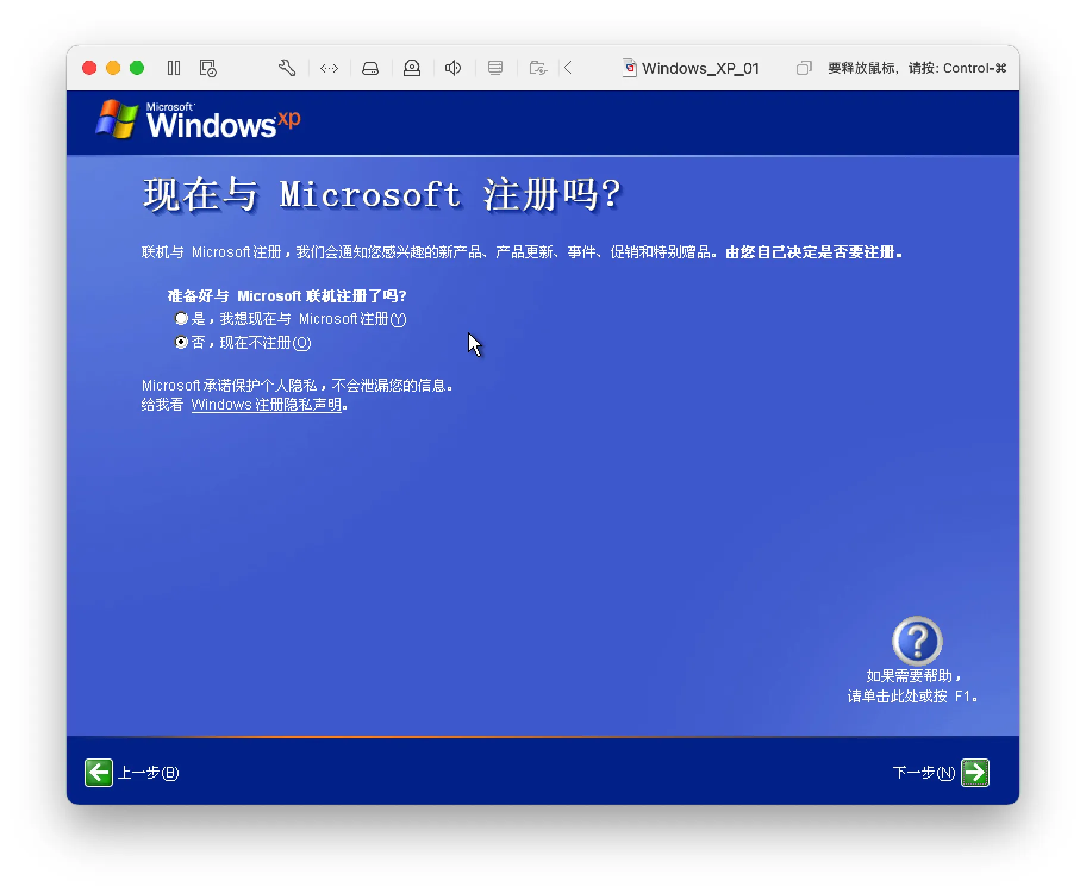Toggle the sound speaker icon
Screen dimensions: 1086x893
tap(453, 68)
